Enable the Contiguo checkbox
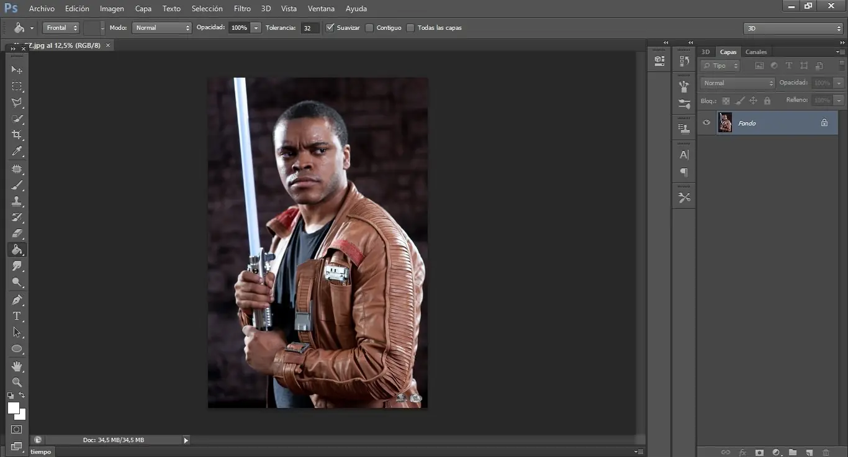The height and width of the screenshot is (457, 848). tap(370, 28)
